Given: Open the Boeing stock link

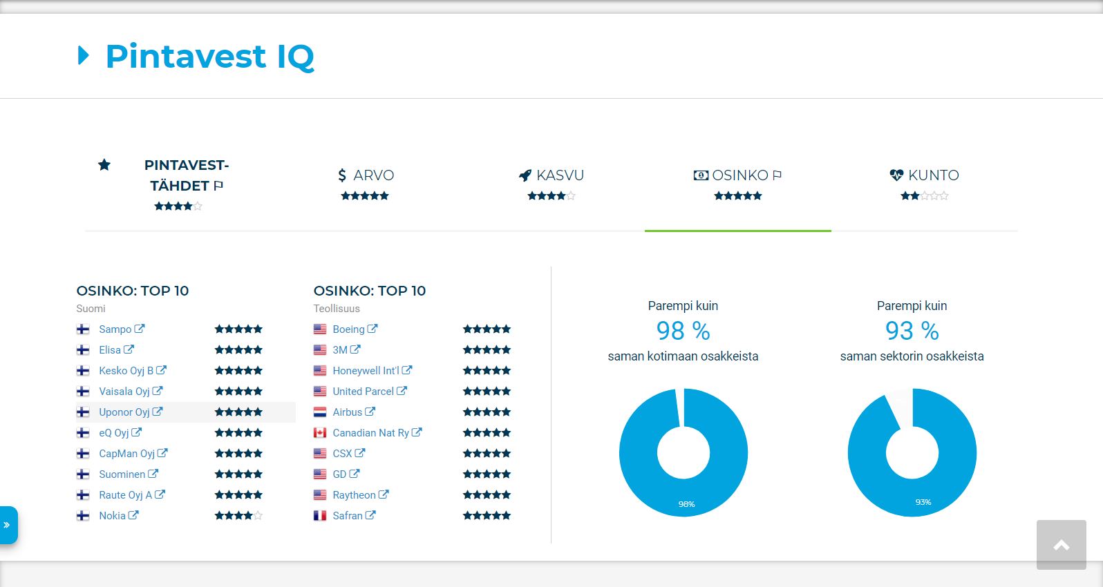Looking at the screenshot, I should click(x=355, y=329).
